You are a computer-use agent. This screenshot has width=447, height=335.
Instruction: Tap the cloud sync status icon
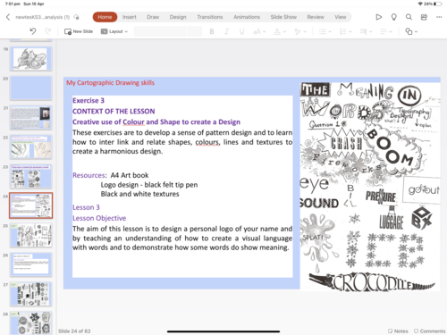[77, 17]
